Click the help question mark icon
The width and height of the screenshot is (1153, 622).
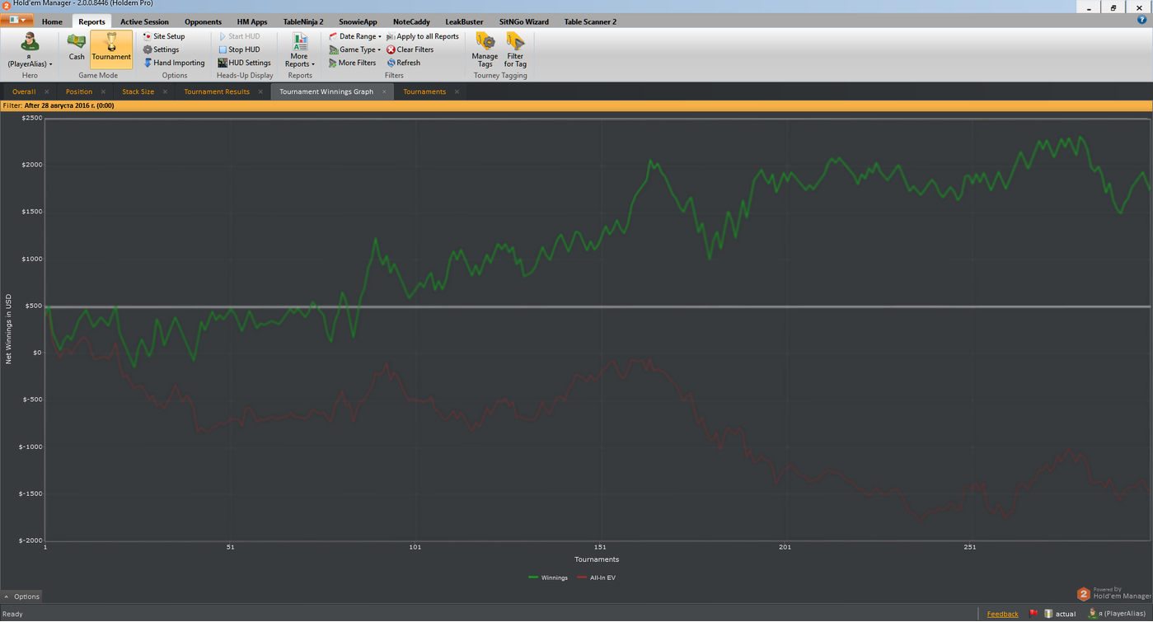tap(1141, 21)
